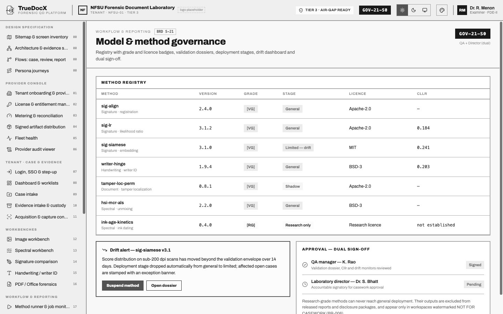Open Signature comparison page
Screen dimensions: 503x314
(x=42, y=262)
